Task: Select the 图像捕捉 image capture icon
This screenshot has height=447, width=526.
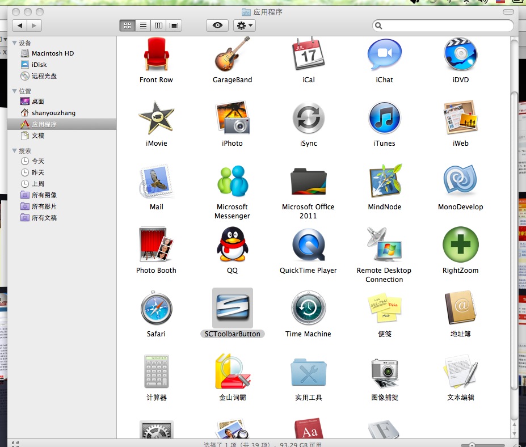Action: click(385, 373)
